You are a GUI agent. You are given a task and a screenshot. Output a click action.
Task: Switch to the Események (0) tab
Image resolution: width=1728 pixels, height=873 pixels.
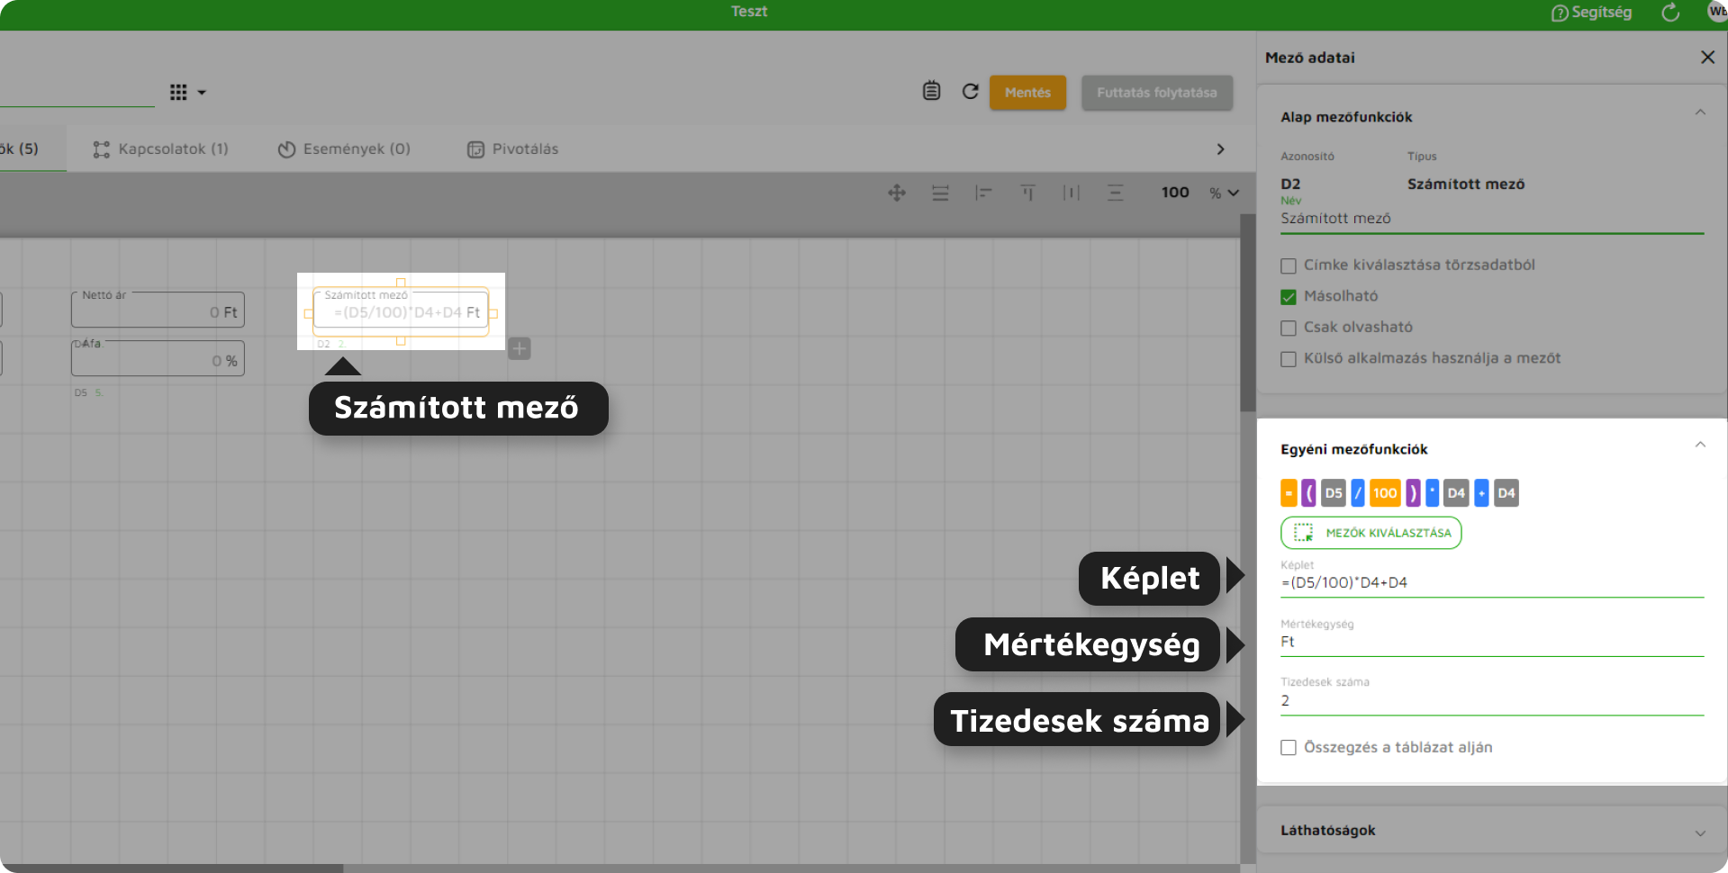pyautogui.click(x=344, y=148)
